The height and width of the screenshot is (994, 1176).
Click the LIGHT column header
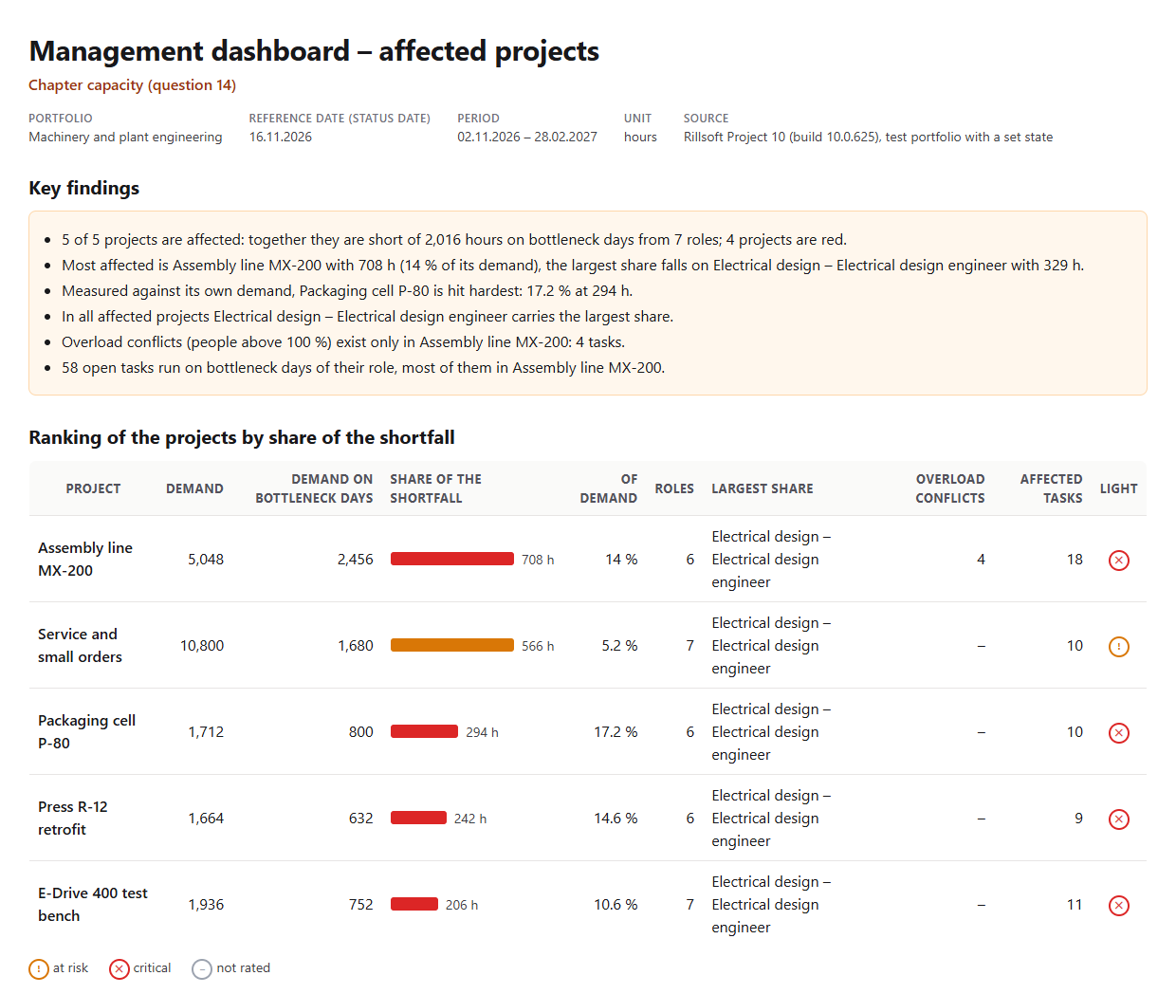[x=1118, y=489]
